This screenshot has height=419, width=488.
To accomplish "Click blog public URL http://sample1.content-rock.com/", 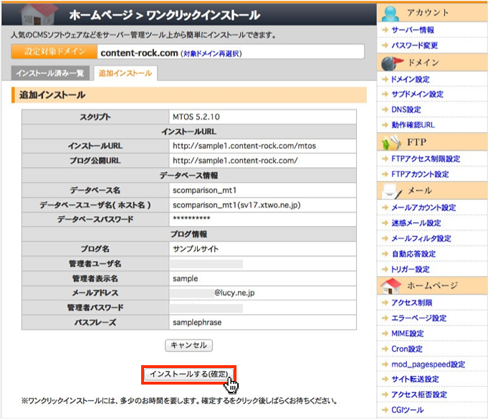I will point(235,161).
